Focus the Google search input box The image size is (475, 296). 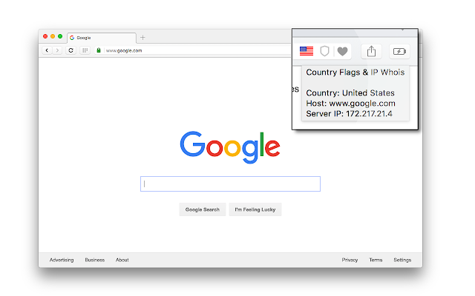[230, 184]
